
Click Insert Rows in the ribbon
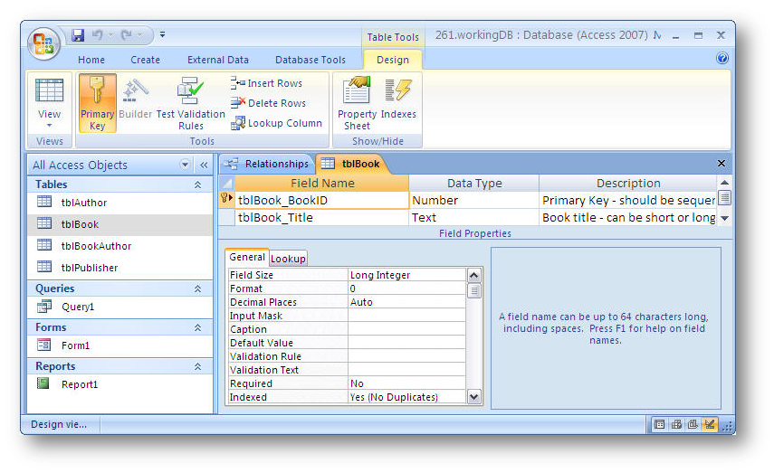(267, 83)
